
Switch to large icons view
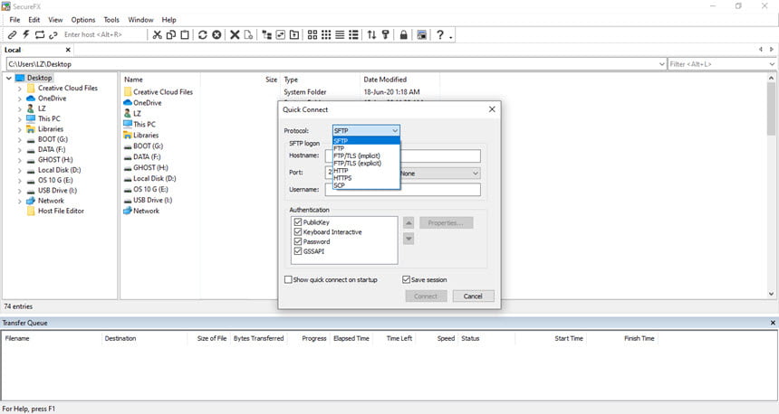click(312, 34)
